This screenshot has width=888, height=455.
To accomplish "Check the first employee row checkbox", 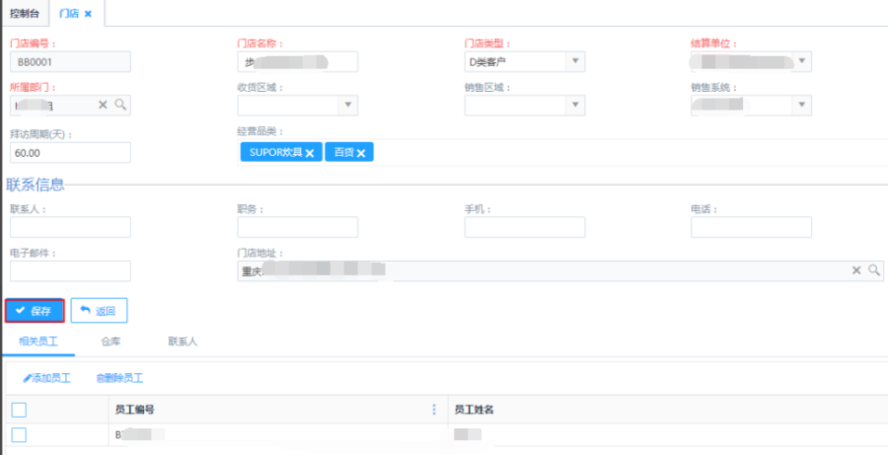I will 19,434.
